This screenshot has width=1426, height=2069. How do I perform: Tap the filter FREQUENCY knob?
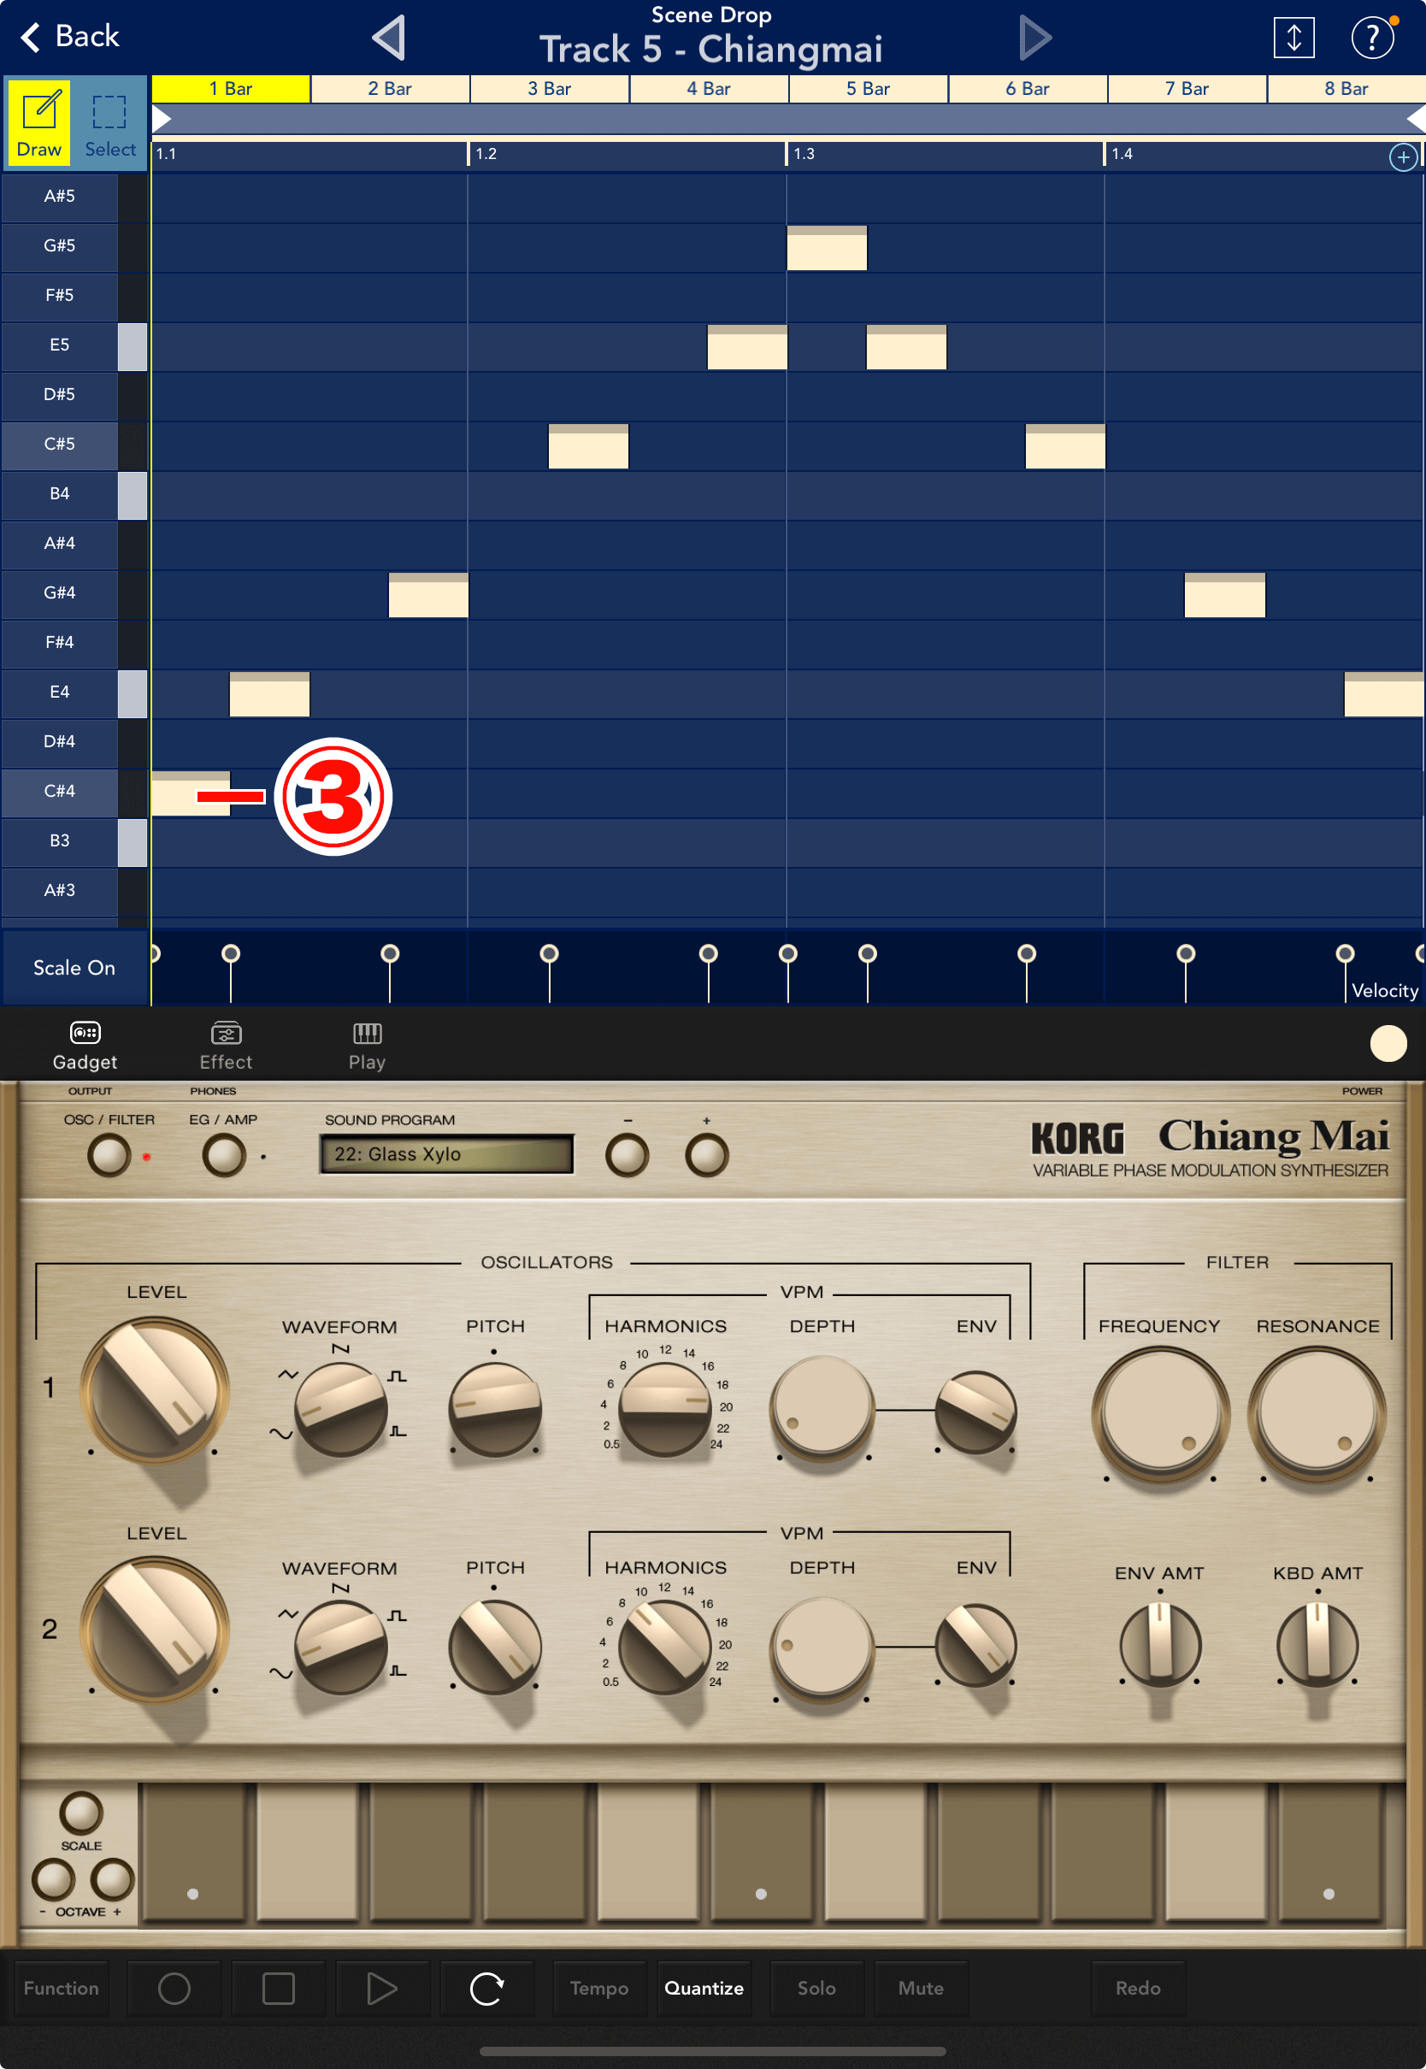(1160, 1415)
